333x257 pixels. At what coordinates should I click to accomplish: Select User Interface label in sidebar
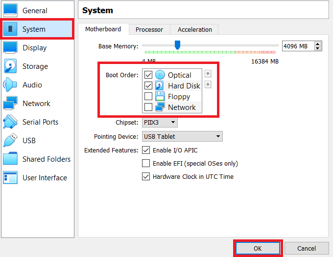pyautogui.click(x=45, y=178)
